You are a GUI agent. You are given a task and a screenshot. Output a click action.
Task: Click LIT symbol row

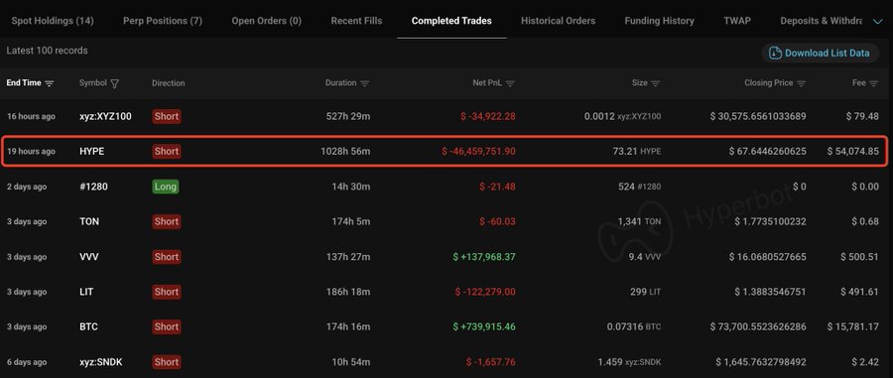(x=86, y=292)
